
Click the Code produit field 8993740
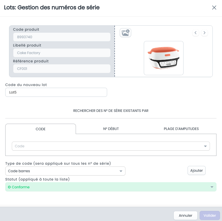point(62,37)
